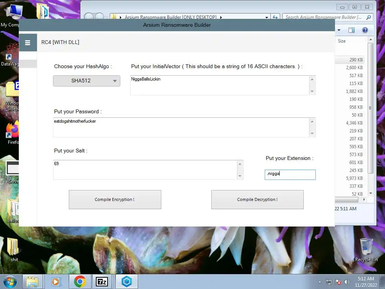This screenshot has height=289, width=385.
Task: Expand the breadcrumb arrow after the folder name
Action: coord(221,17)
